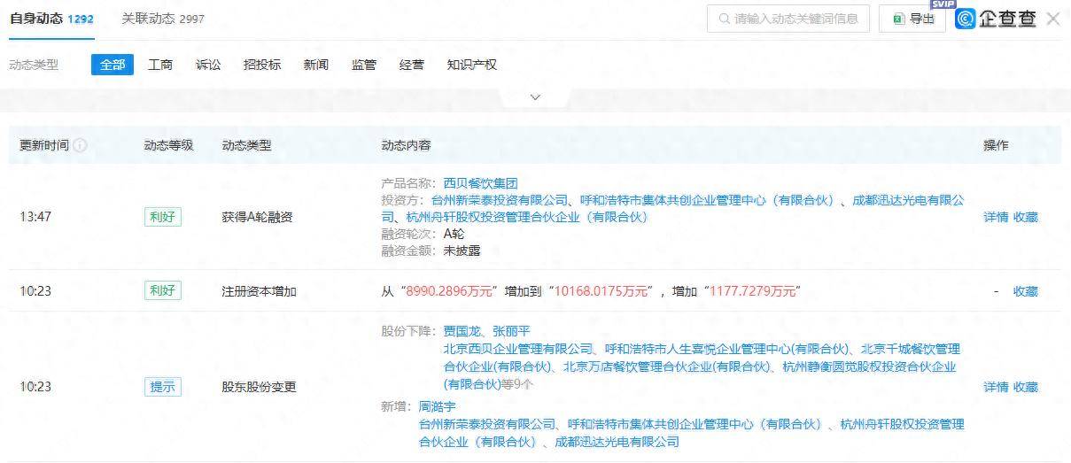Filter by 诉讼 dynamic type
The height and width of the screenshot is (463, 1071).
[208, 65]
